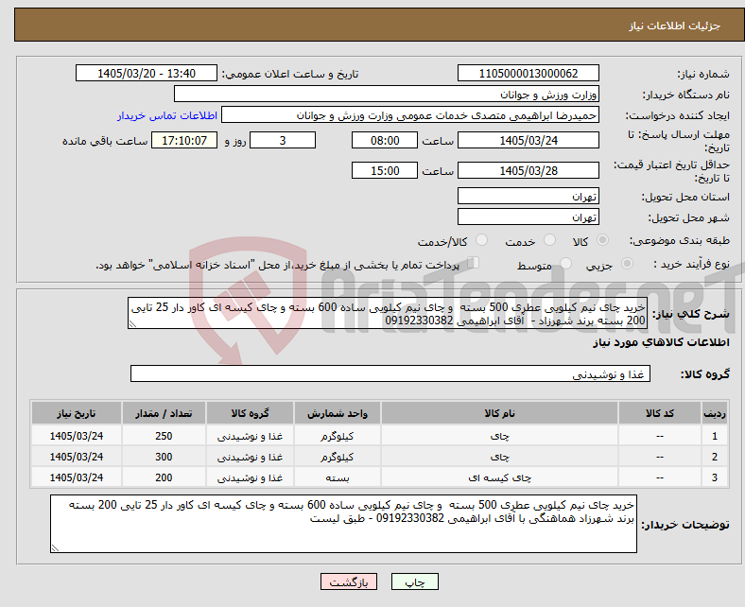Click the delivery province field تهران
The width and height of the screenshot is (745, 607).
528,196
